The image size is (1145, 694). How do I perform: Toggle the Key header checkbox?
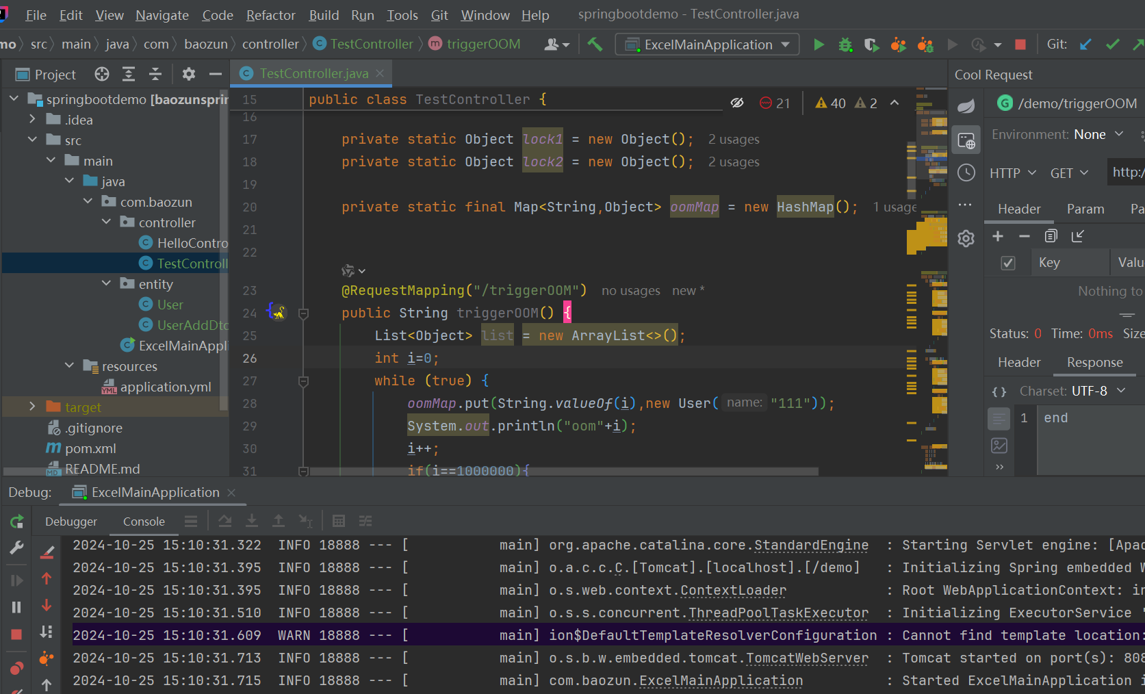click(x=1008, y=263)
